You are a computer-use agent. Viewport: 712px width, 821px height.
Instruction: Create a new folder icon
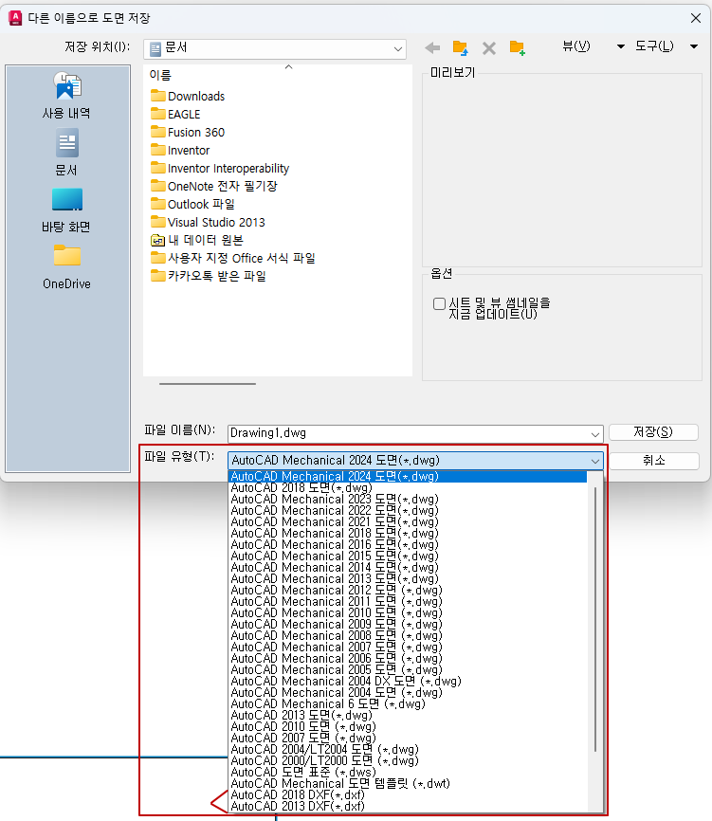click(518, 47)
